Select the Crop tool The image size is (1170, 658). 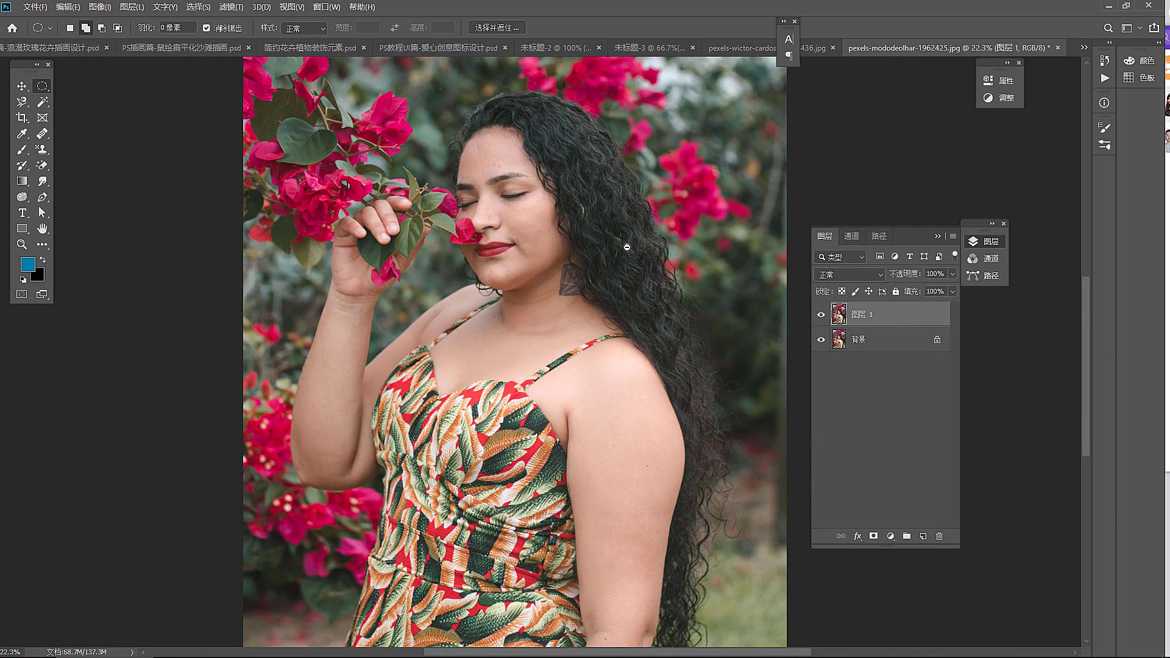(22, 118)
